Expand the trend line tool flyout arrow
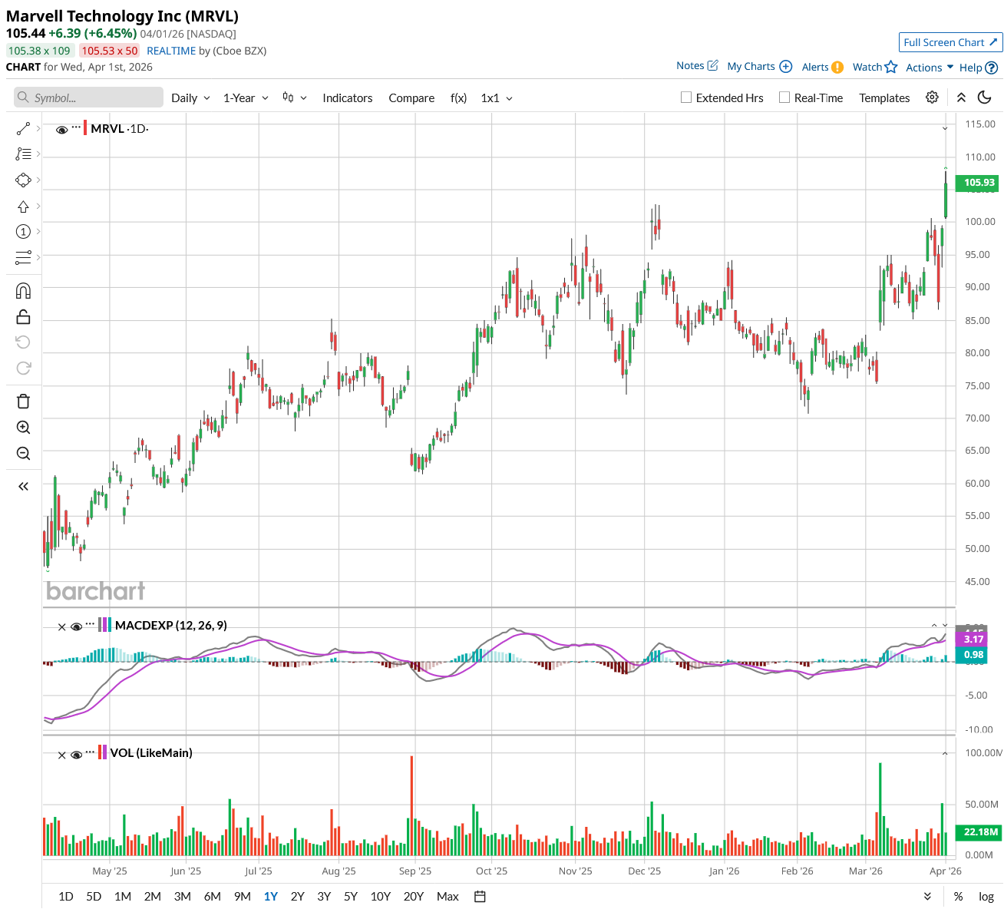Screen dimensions: 1004x909 (38, 128)
